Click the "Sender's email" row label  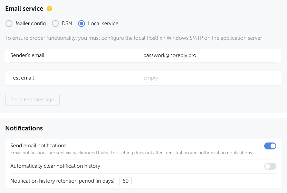pos(27,55)
